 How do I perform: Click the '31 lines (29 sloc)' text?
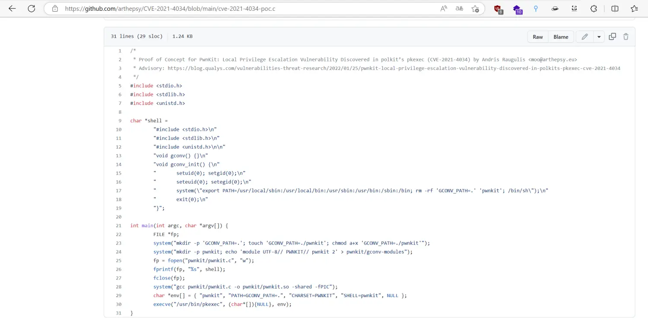click(137, 36)
